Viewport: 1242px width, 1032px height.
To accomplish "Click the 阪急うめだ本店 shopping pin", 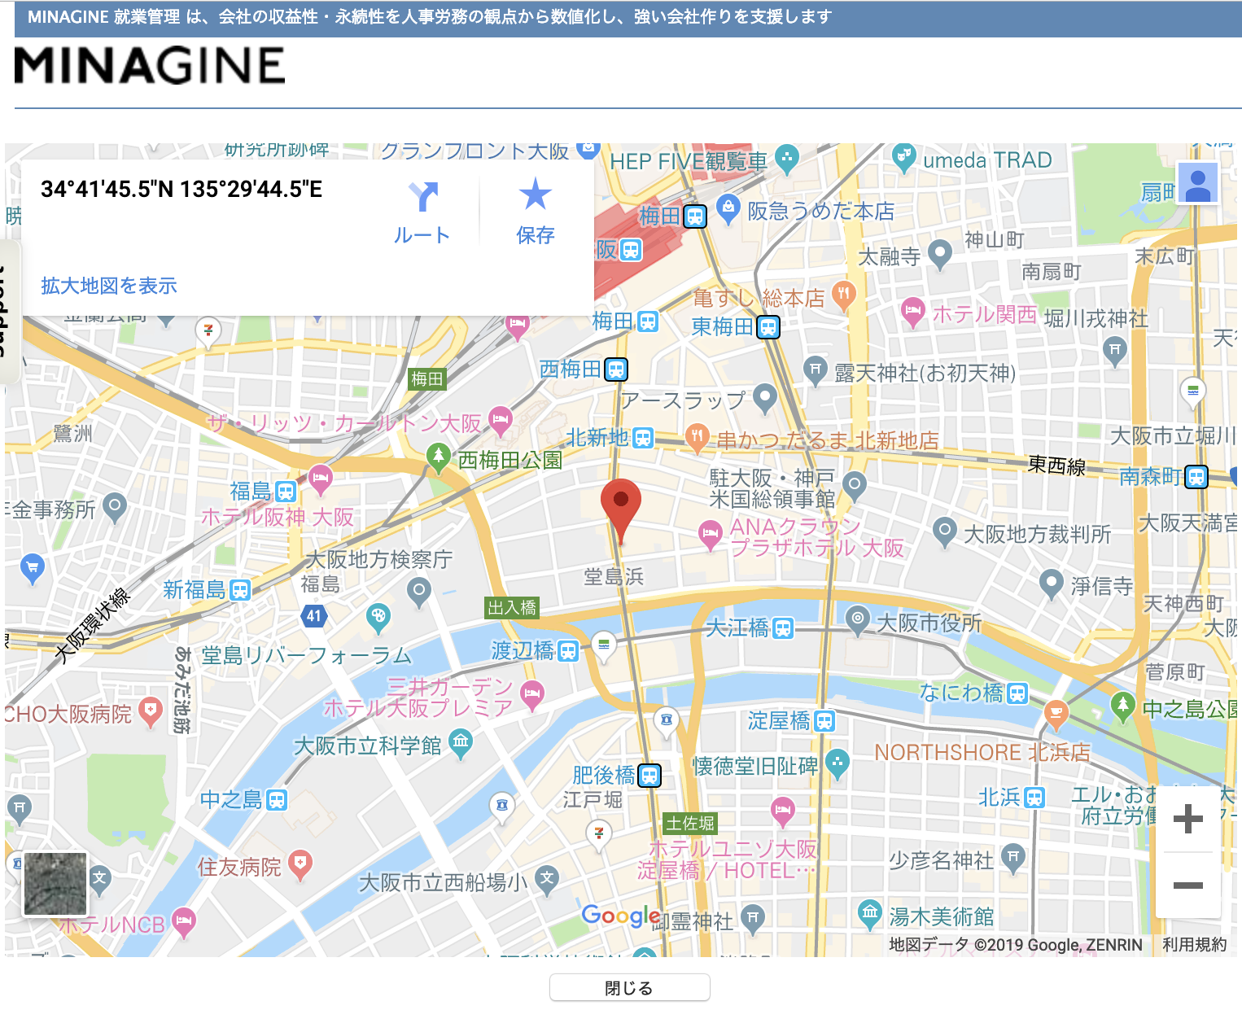I will point(728,209).
